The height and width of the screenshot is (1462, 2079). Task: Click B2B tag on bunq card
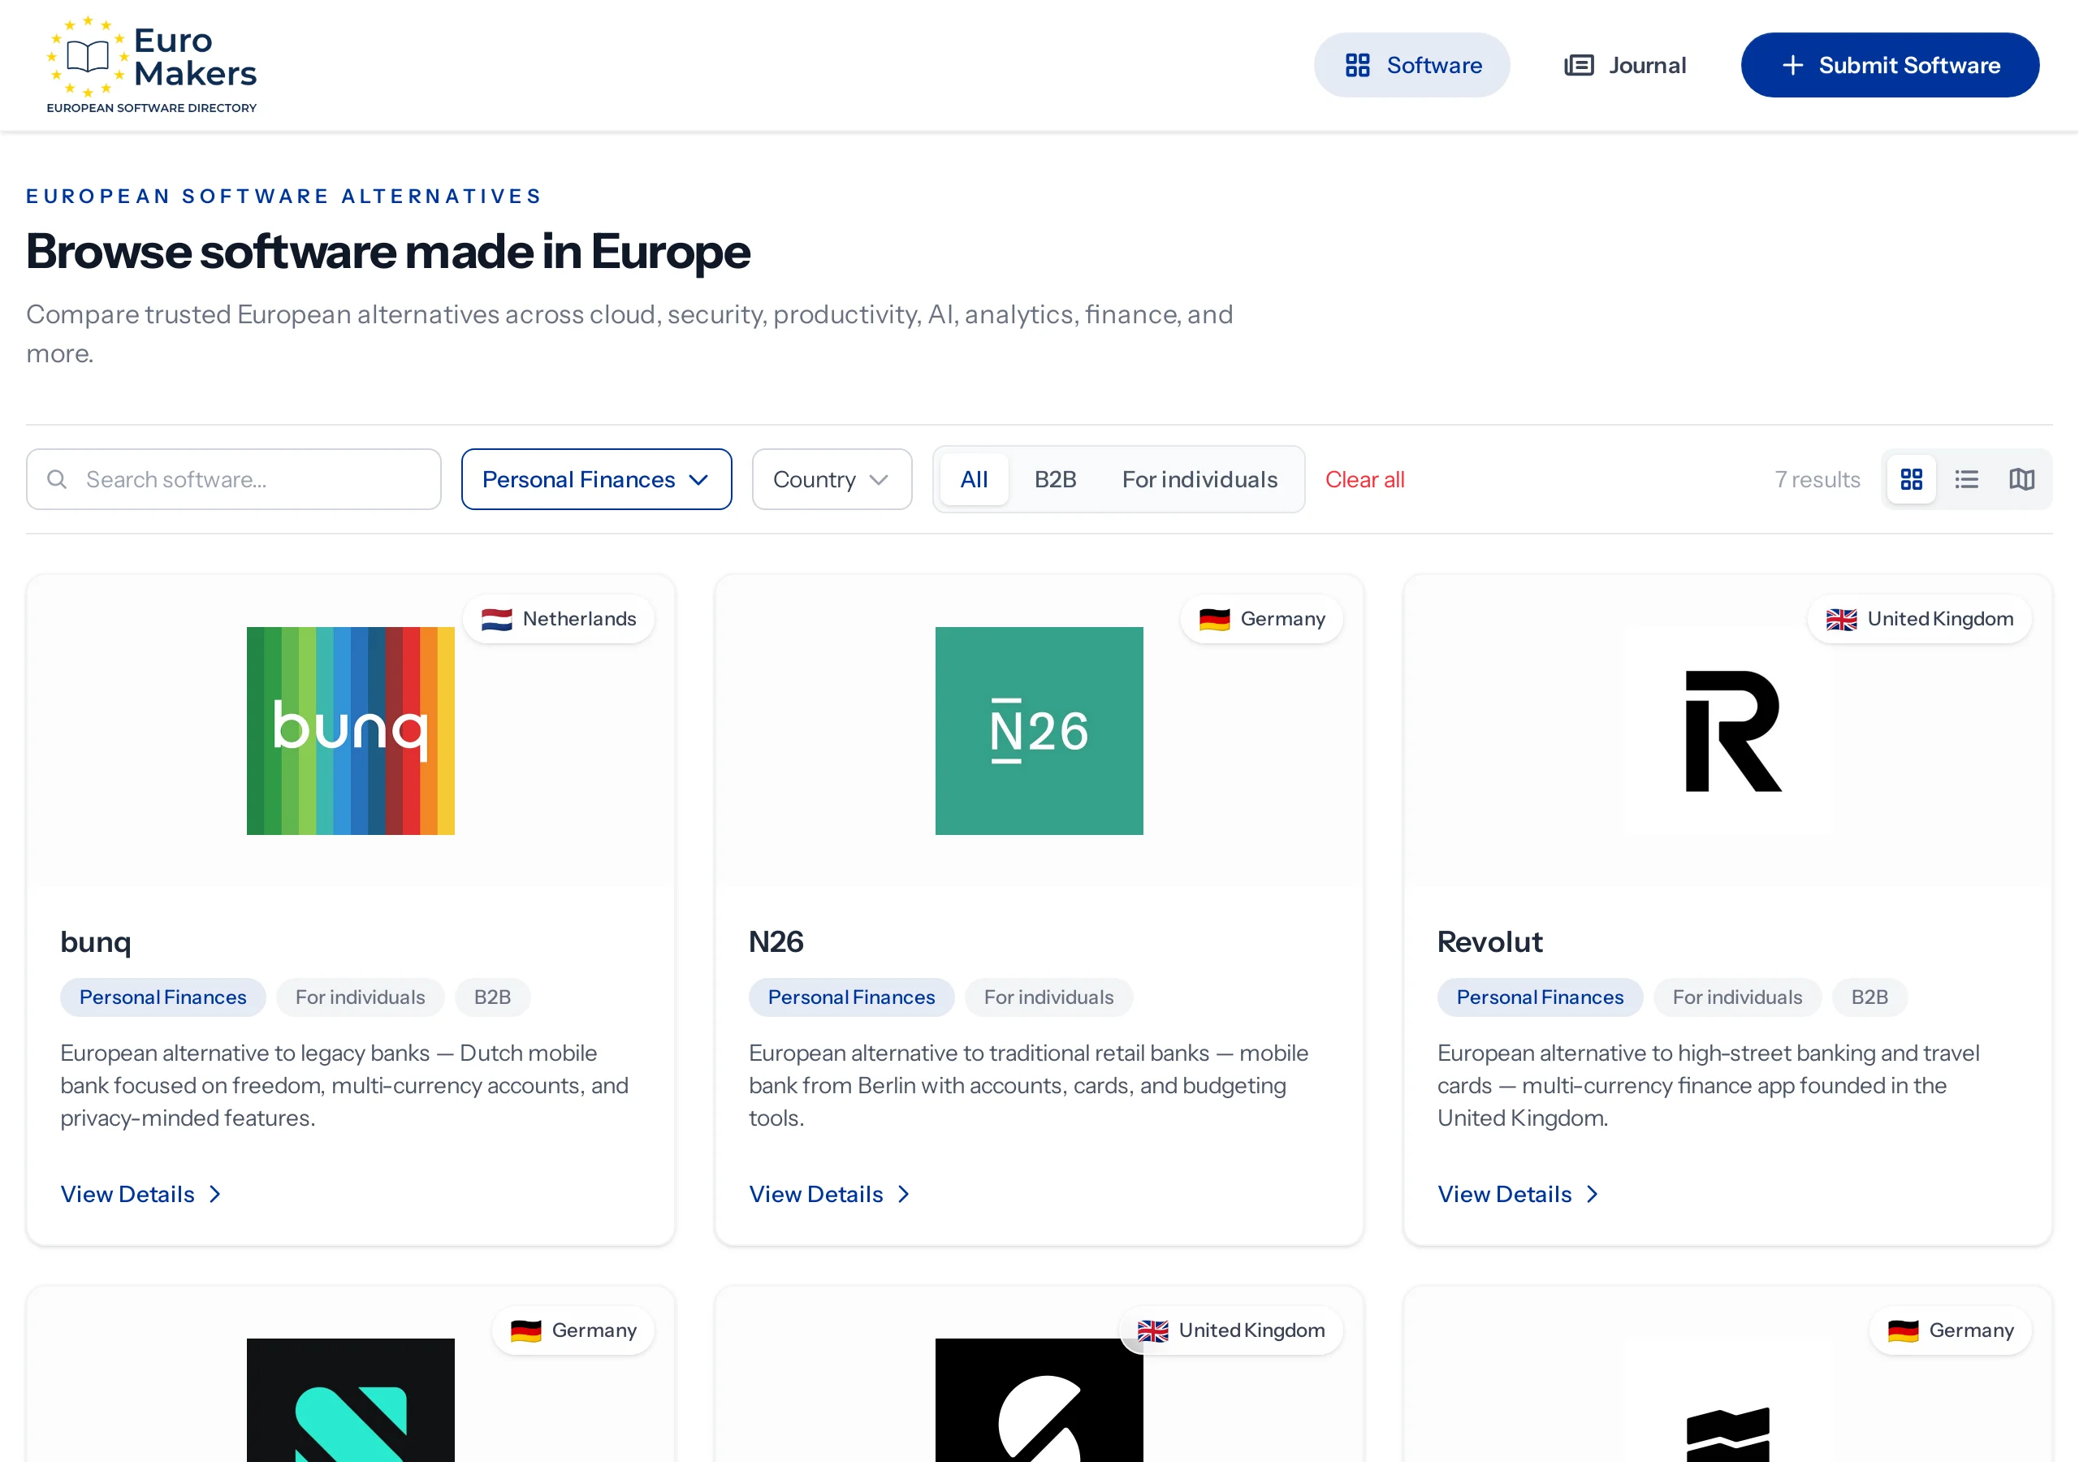pyautogui.click(x=493, y=997)
